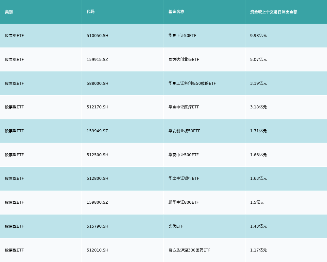Select code cell 159800.SZ

(97, 202)
